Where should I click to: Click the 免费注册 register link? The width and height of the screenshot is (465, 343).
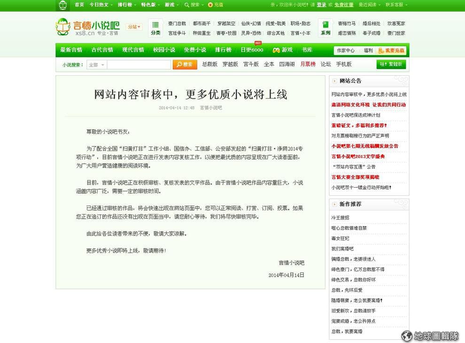(x=344, y=5)
